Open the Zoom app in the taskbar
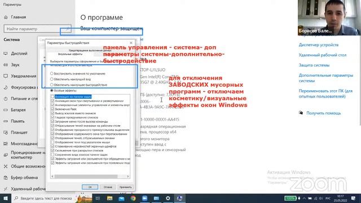This screenshot has height=203, width=361. point(145,198)
